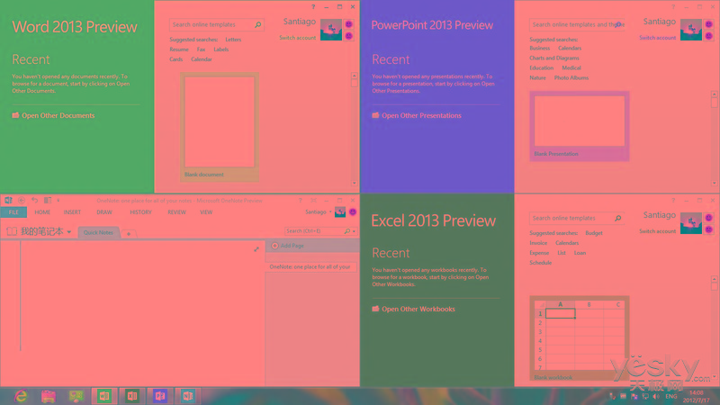Screen dimensions: 720x405
Task: Select the Quick Notes section tab
Action: coord(98,233)
